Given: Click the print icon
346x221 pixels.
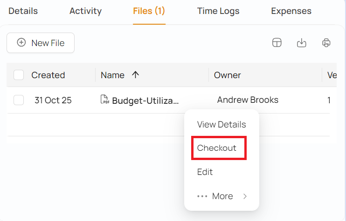Looking at the screenshot, I should 326,43.
